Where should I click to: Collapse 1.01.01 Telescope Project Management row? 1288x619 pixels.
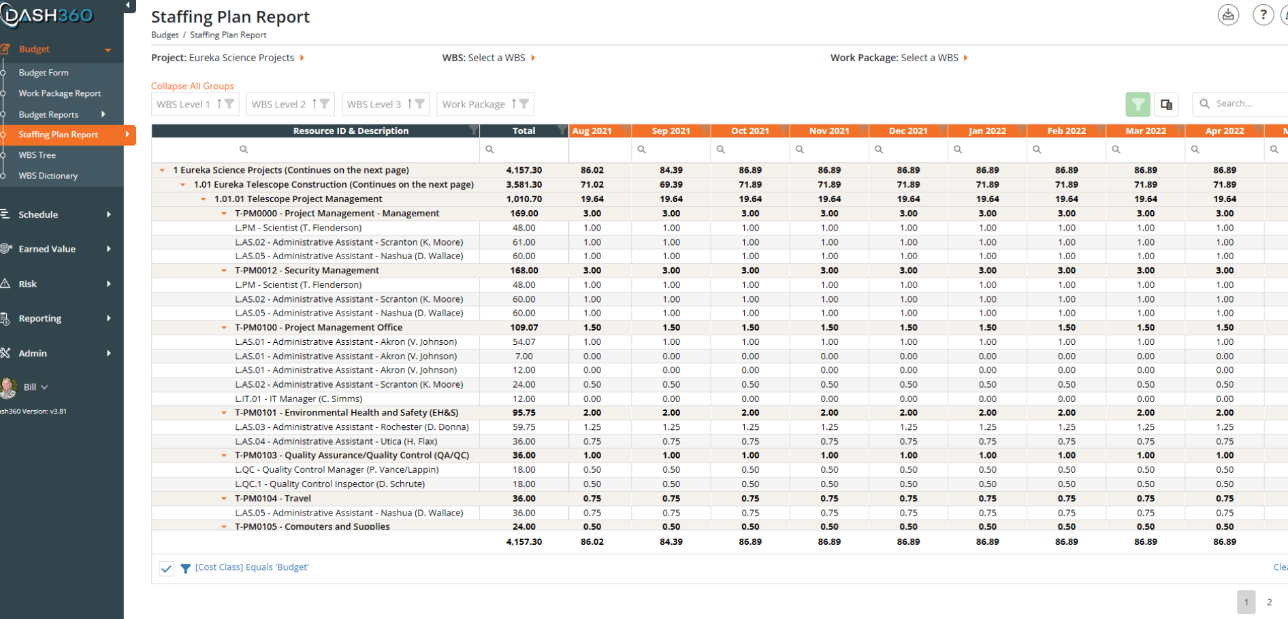(x=204, y=199)
